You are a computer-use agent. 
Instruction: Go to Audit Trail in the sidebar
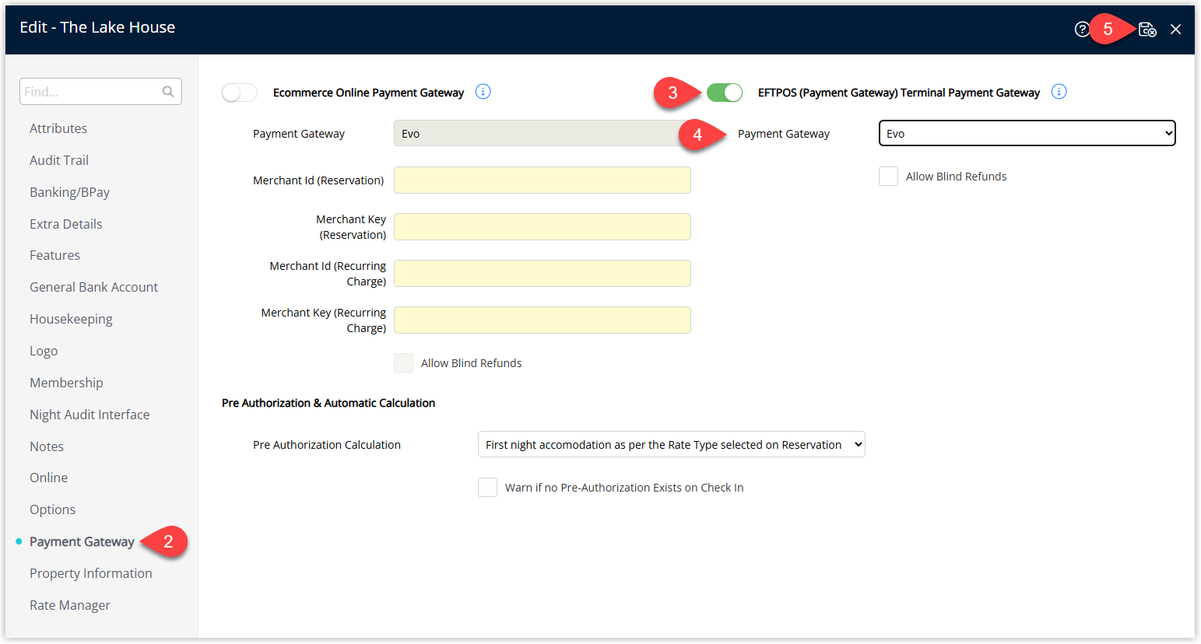(59, 160)
